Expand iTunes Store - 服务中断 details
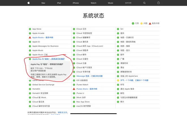 pyautogui.click(x=87, y=89)
